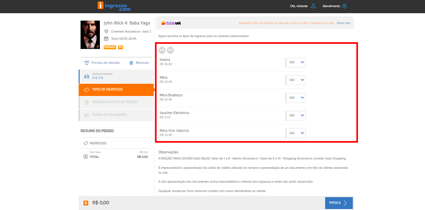425x210 pixels.
Task: Click the Observações heading
Action: coord(169,152)
